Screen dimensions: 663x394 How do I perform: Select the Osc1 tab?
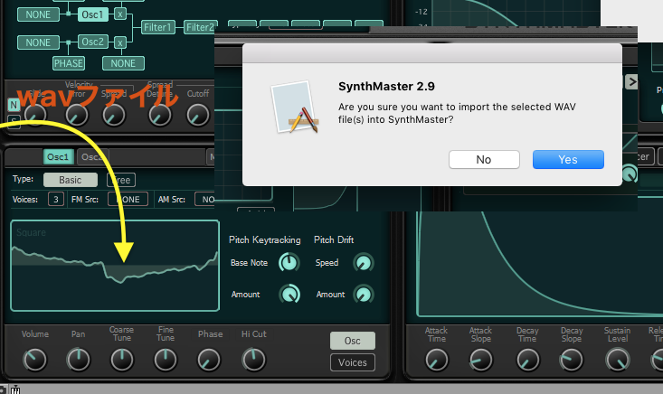coord(58,156)
